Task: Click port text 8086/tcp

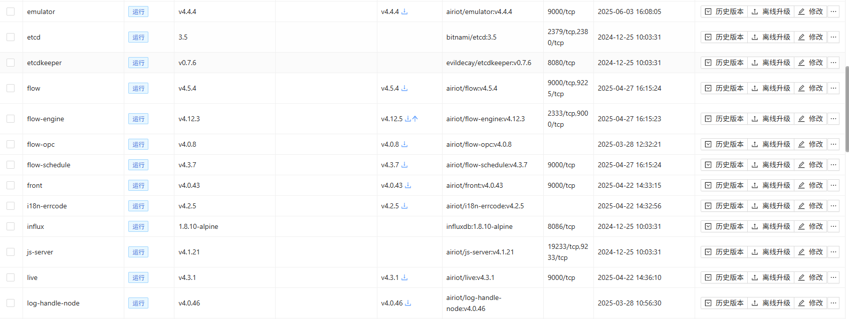Action: 561,226
